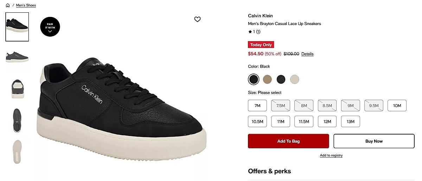Viewport: 422px width, 181px height.
Task: Choose the tan color swatch
Action: point(267,79)
